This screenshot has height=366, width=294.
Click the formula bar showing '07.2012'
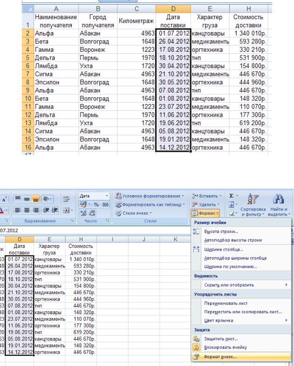coord(96,231)
